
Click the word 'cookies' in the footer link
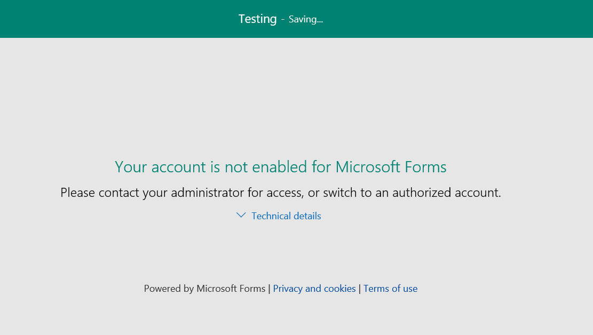point(339,289)
